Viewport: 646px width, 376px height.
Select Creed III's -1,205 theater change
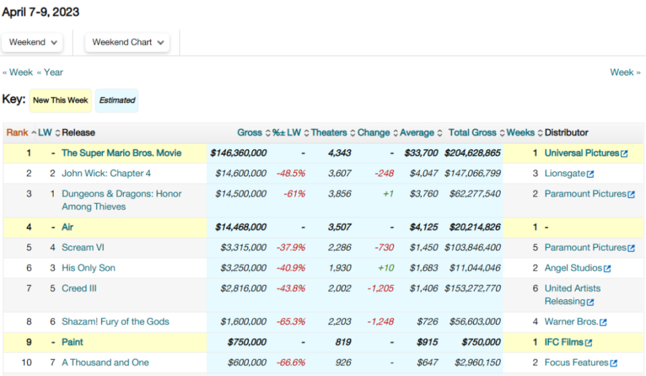[x=380, y=289]
